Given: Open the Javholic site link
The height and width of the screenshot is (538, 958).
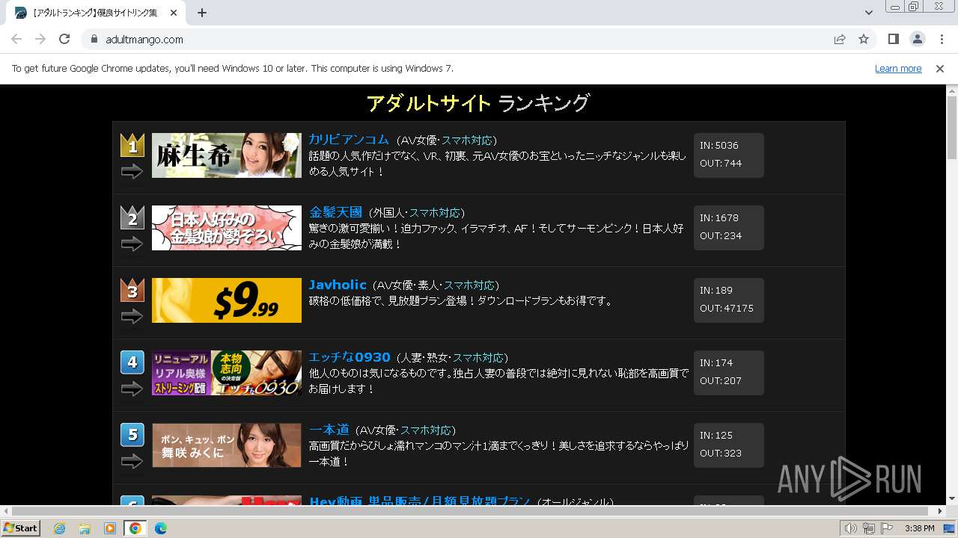Looking at the screenshot, I should [338, 285].
